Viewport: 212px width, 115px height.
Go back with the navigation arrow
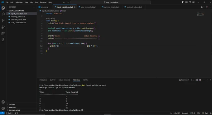(x=64, y=2)
